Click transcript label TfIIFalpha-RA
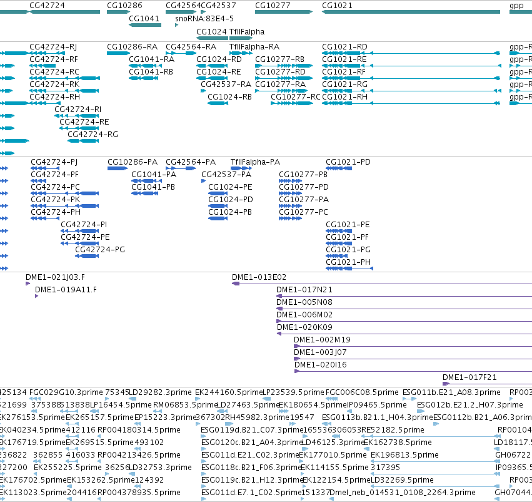Image resolution: width=532 pixels, height=502 pixels. click(254, 47)
